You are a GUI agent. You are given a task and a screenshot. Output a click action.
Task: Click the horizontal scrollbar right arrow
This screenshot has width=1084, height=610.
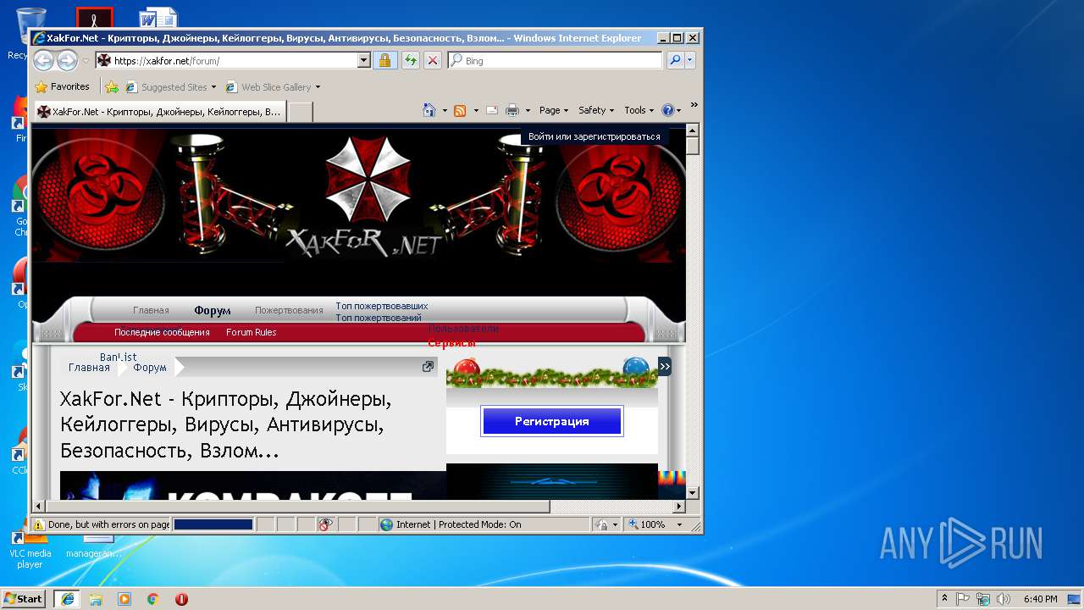coord(679,507)
